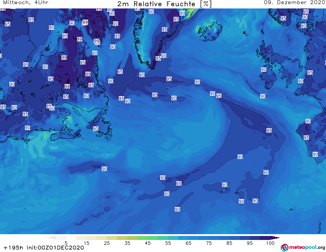Click the "Init:00Z01DEC2020" model run text
The height and width of the screenshot is (252, 326).
(x=55, y=248)
